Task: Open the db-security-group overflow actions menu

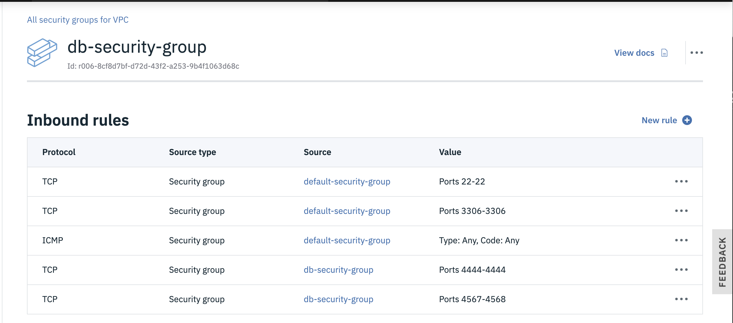Action: tap(697, 53)
